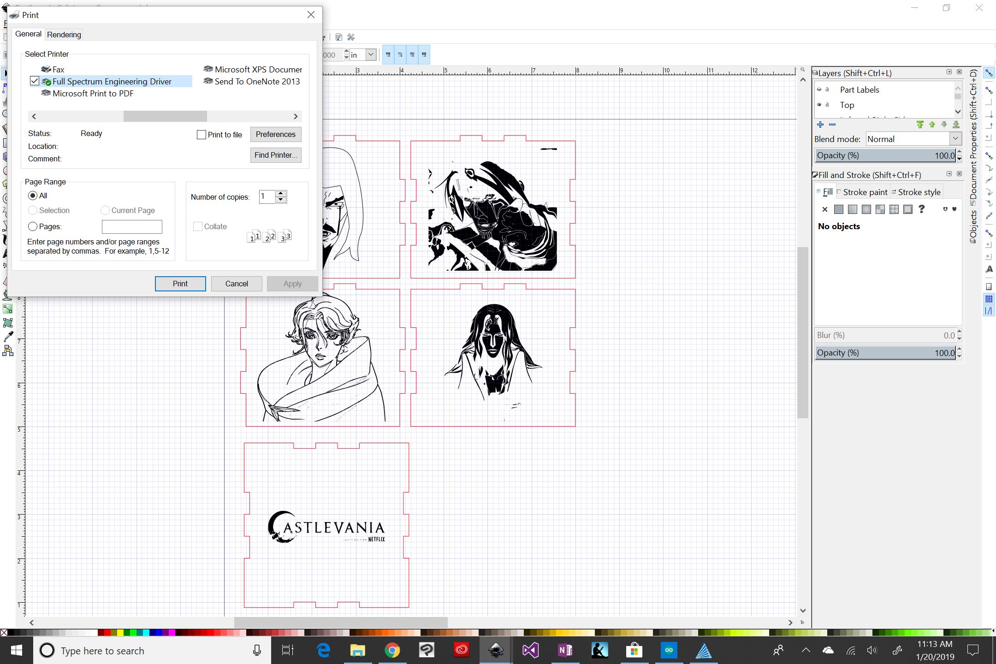The height and width of the screenshot is (664, 996).
Task: Open the Stroke paint tab
Action: [862, 192]
